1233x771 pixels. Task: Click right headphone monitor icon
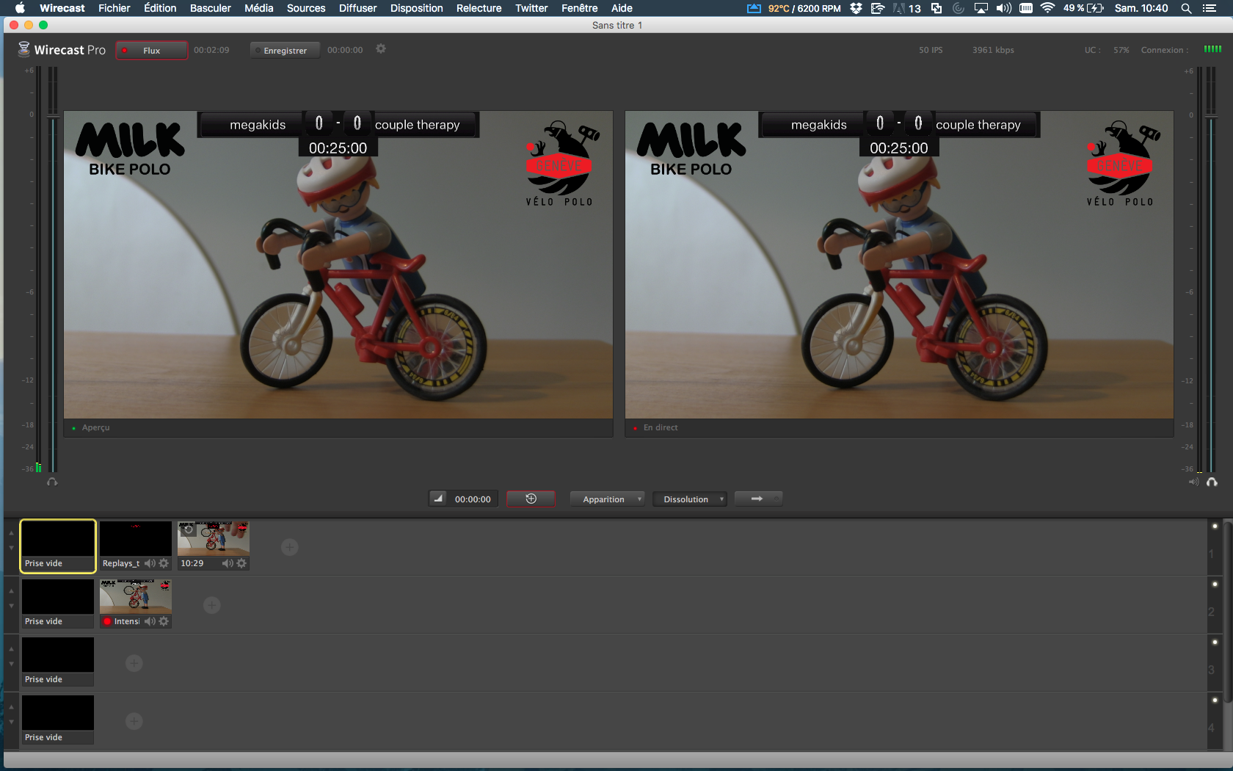coord(1212,482)
